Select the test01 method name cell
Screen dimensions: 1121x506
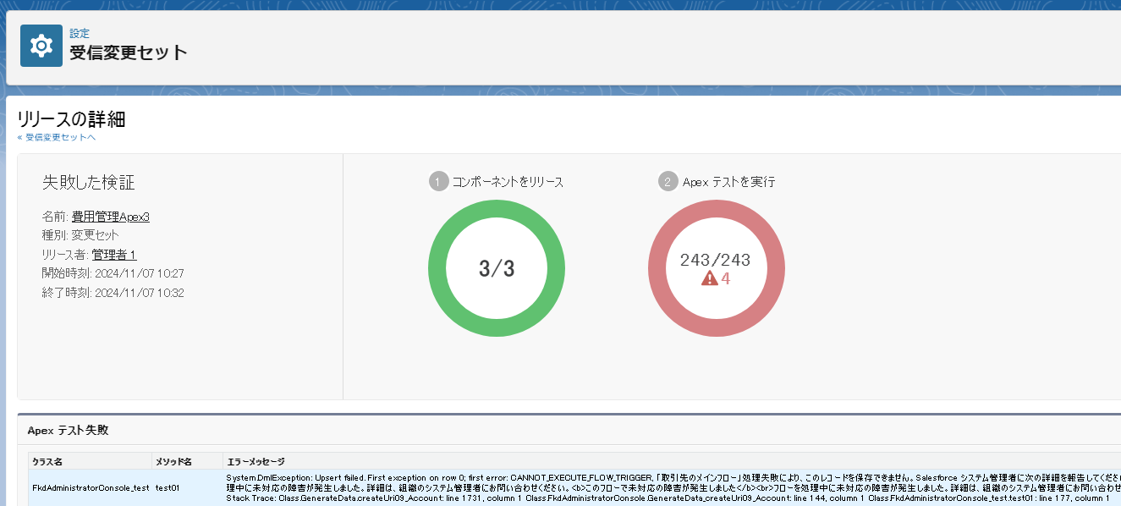point(168,488)
